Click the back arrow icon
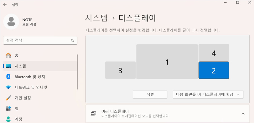 pyautogui.click(x=5, y=5)
